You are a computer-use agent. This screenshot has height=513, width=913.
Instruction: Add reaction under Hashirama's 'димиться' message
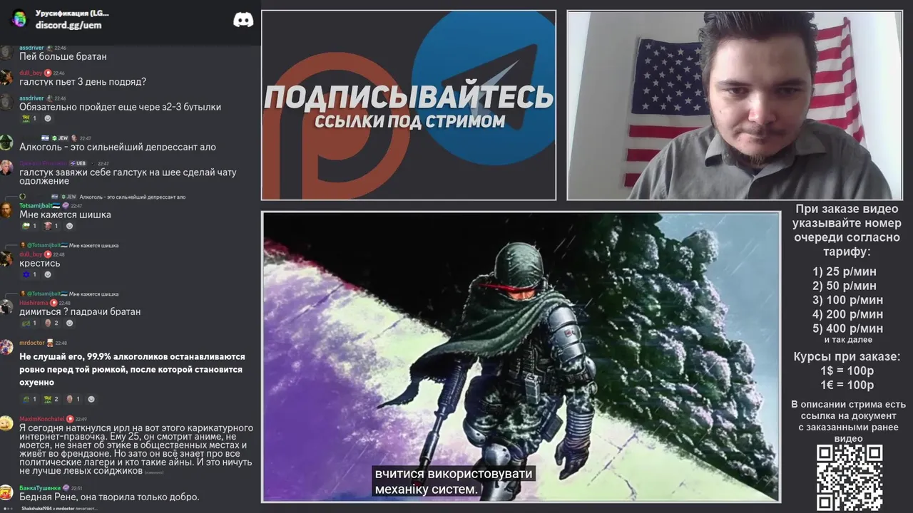[x=70, y=323]
